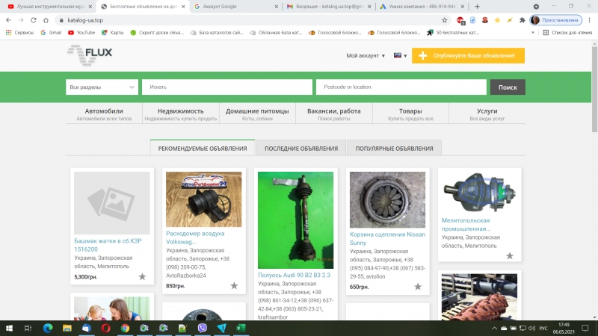The height and width of the screenshot is (336, 598).
Task: Open Gmail bookmark
Action: (51, 33)
